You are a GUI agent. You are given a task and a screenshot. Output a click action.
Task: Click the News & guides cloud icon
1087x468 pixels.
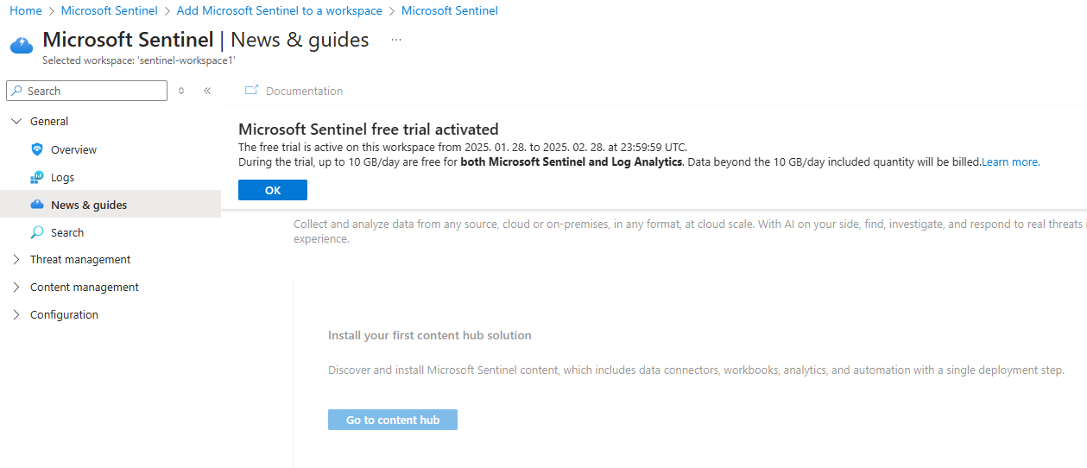tap(37, 205)
